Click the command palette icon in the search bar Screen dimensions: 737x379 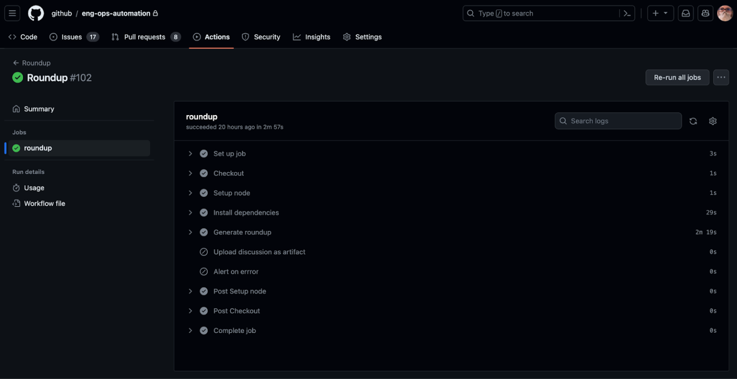[x=627, y=13]
